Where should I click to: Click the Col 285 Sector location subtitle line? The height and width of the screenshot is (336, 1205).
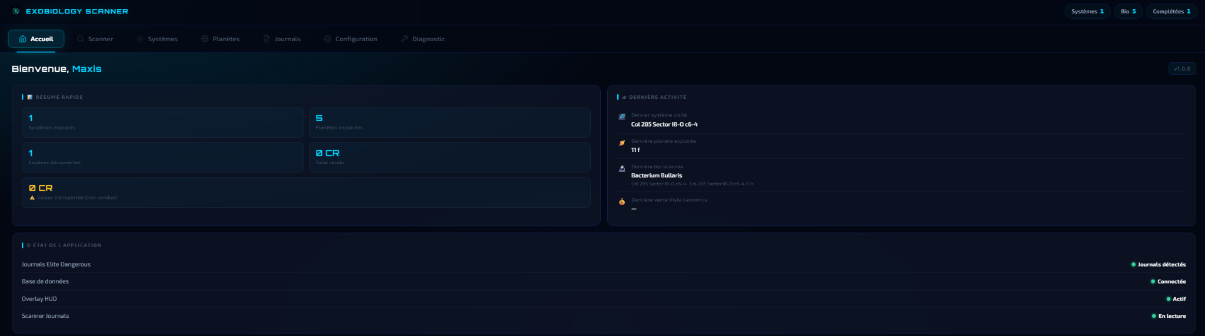(692, 184)
